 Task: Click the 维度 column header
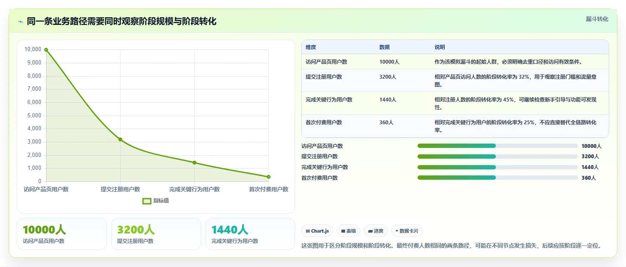(x=311, y=47)
